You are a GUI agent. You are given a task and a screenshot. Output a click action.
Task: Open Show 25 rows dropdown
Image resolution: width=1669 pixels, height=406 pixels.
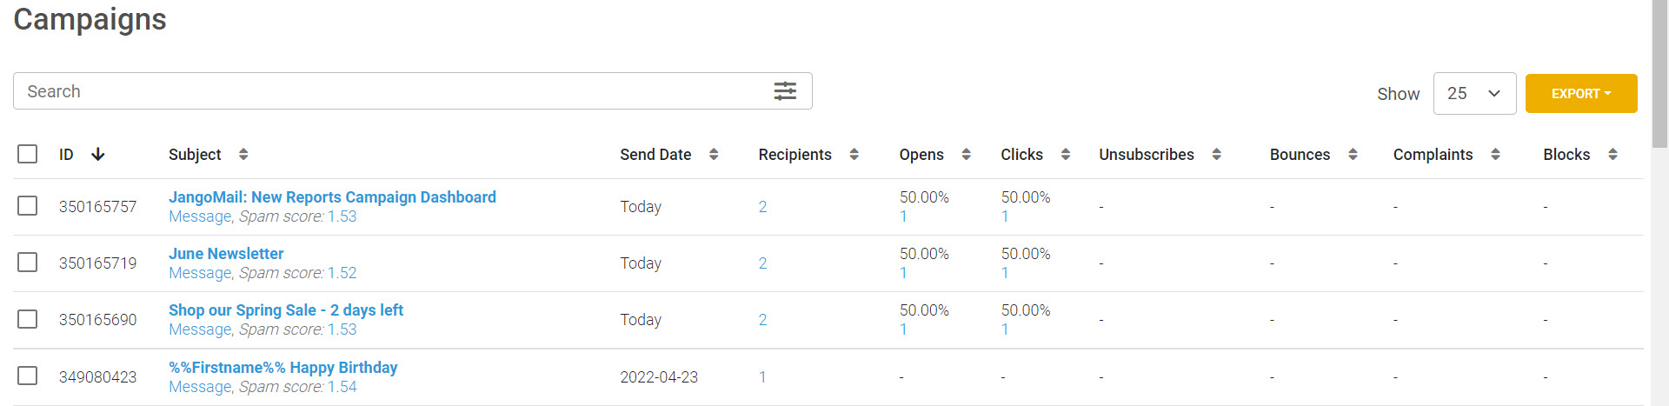click(1474, 93)
